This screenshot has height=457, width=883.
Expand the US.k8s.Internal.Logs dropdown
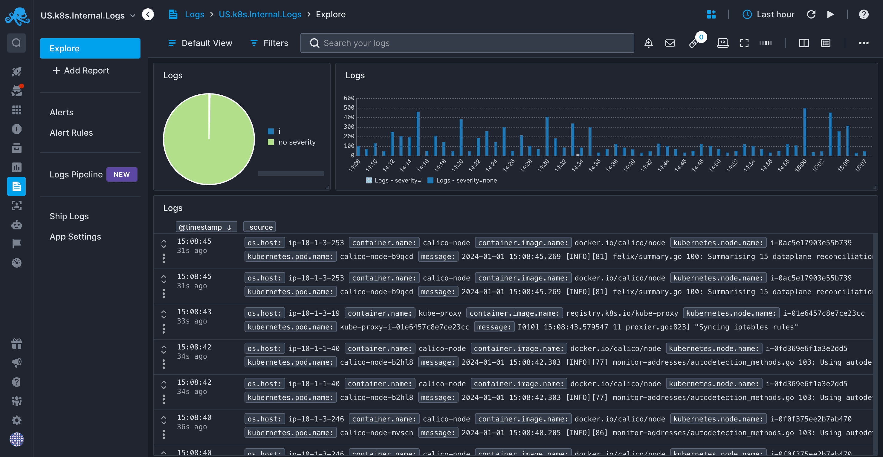132,15
